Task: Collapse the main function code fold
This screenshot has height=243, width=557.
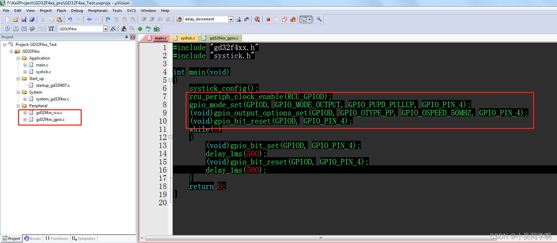Action: click(x=170, y=80)
